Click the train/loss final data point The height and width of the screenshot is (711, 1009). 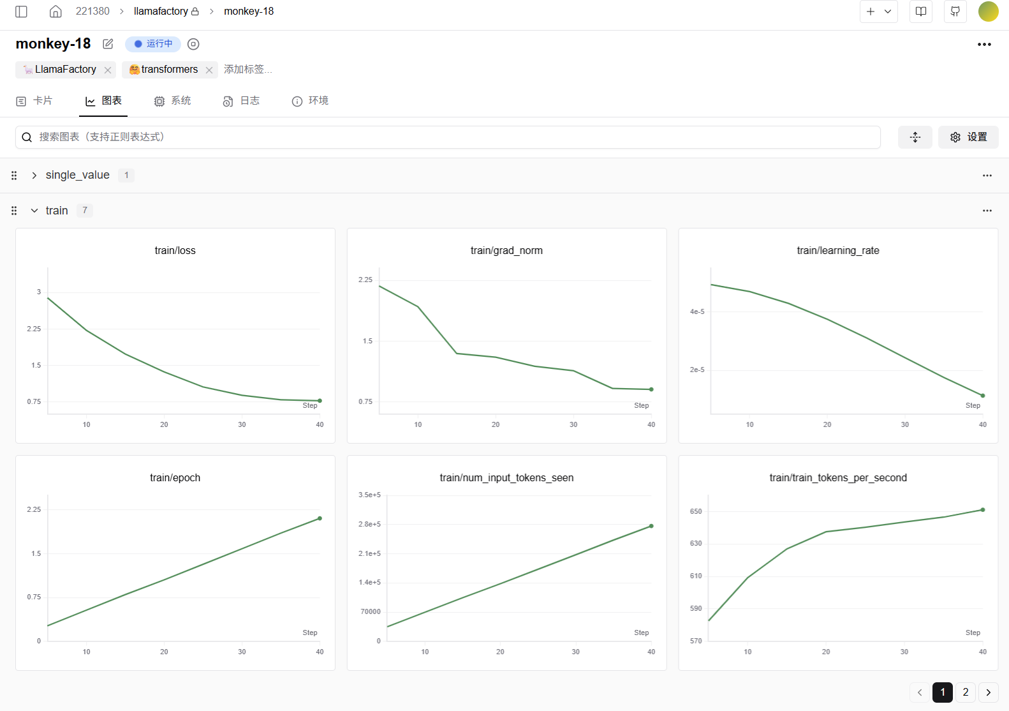(320, 401)
